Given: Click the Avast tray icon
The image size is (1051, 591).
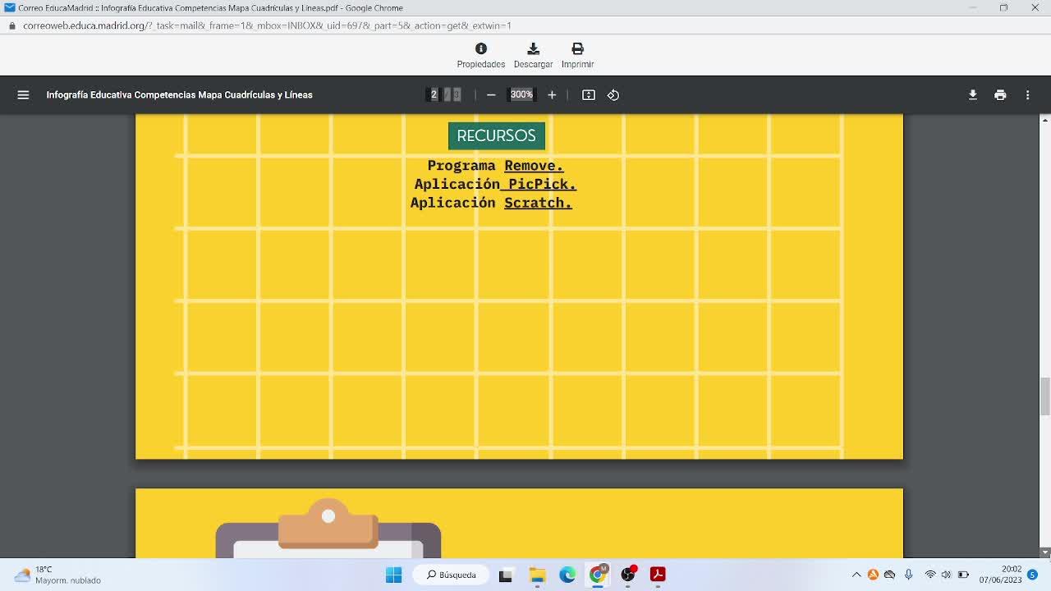Looking at the screenshot, I should click(873, 575).
